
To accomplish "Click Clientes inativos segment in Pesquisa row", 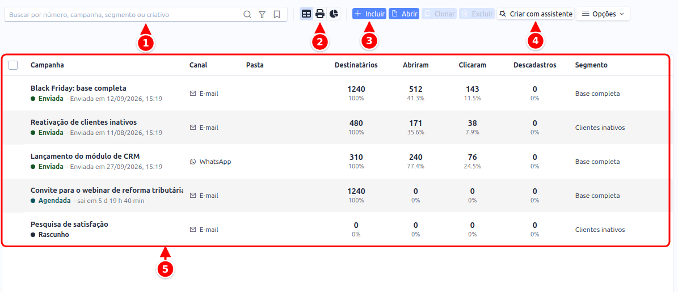I will pos(600,230).
